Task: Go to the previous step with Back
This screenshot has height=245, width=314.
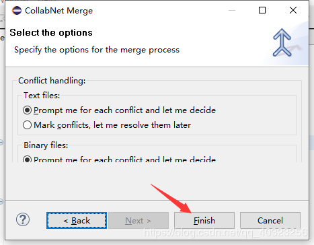Action: pyautogui.click(x=77, y=221)
